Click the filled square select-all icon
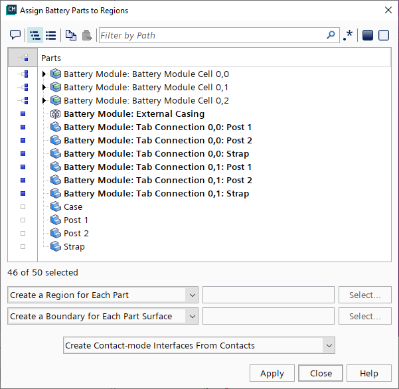Screen dimensions: 399x389 368,35
